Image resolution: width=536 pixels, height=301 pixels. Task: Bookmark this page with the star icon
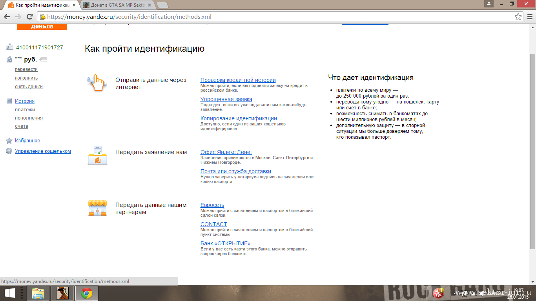pos(518,16)
